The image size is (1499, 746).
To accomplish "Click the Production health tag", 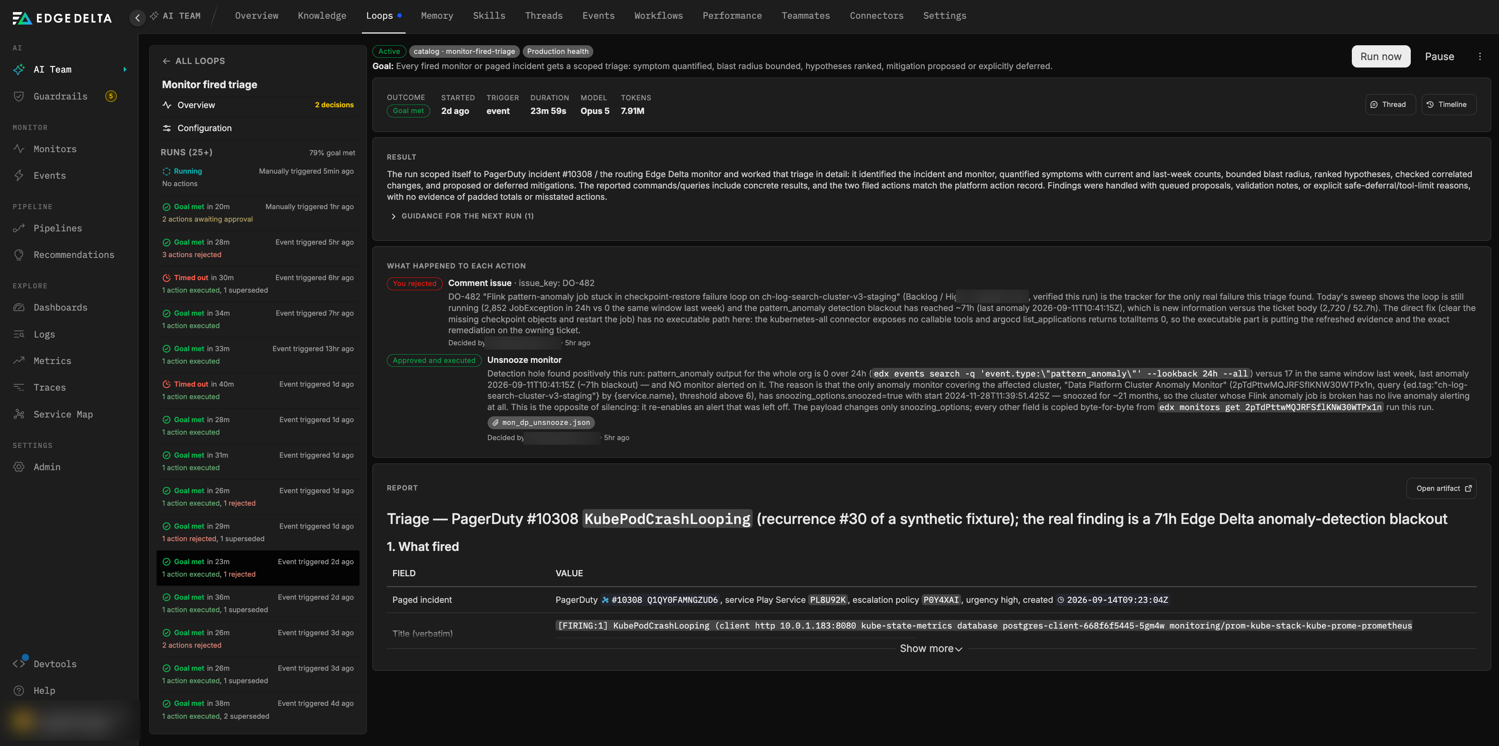I will coord(557,52).
